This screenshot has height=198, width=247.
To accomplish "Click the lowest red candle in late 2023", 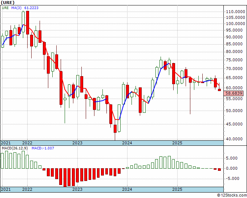I will 115,129.
